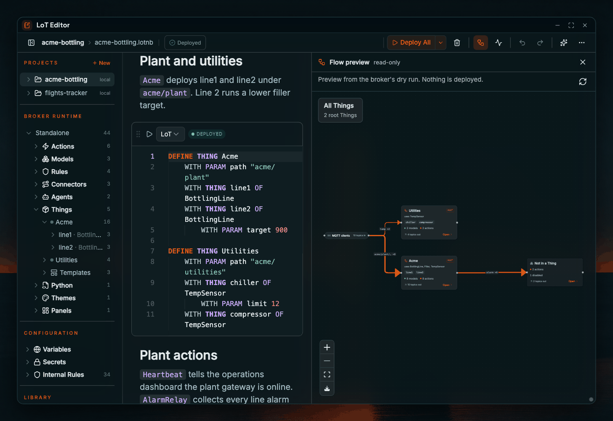Select the flights-tracker project

click(67, 93)
